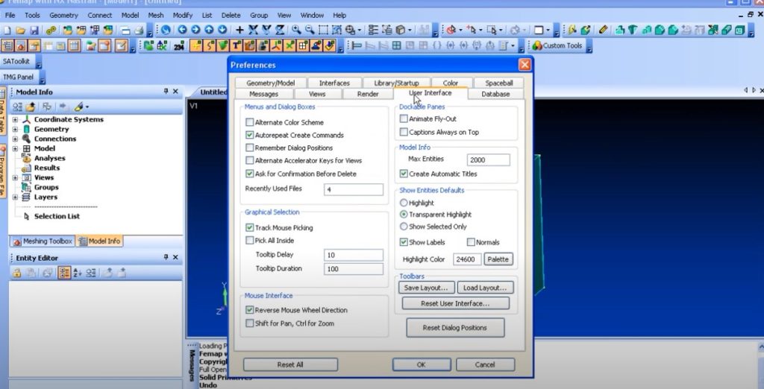
Task: Enable Captions Always on Top
Action: click(404, 132)
